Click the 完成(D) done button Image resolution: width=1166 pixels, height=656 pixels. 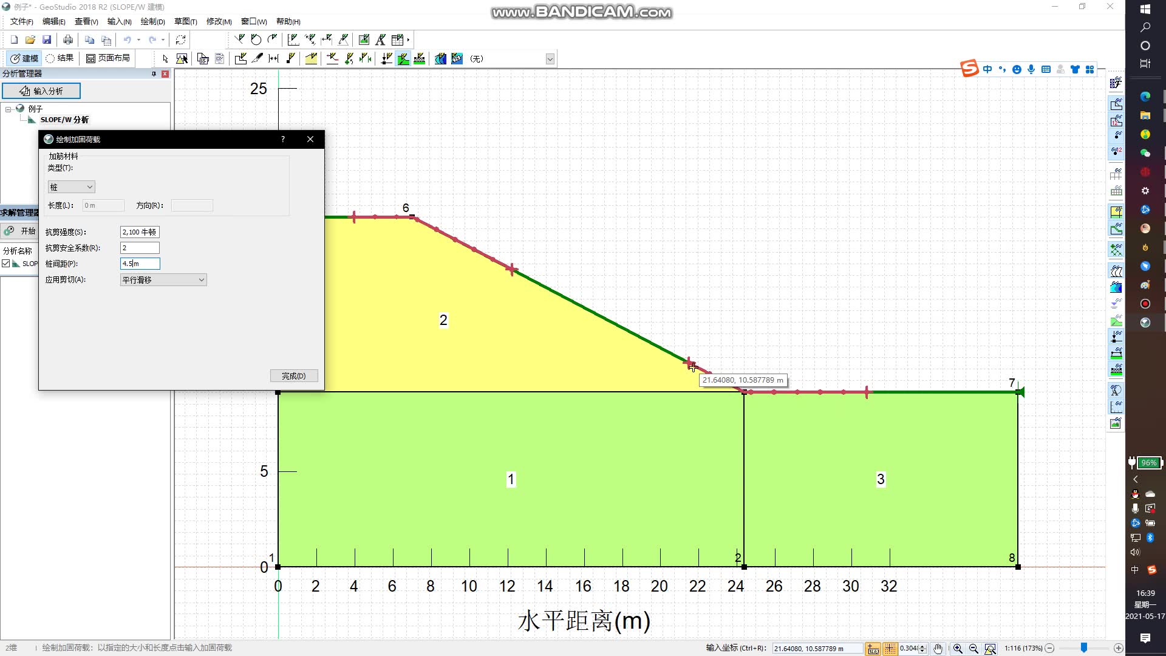pyautogui.click(x=294, y=376)
